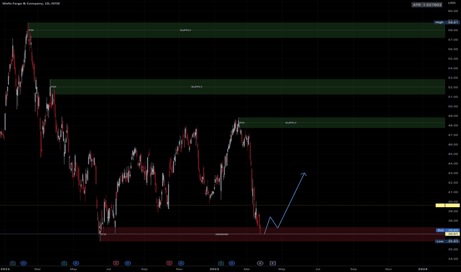The height and width of the screenshot is (272, 461).
Task: Select the SUPPLY label in the 52.00 zone
Action: click(x=197, y=87)
